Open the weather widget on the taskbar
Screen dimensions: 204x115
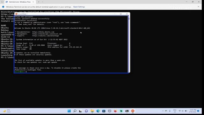click(x=7, y=111)
